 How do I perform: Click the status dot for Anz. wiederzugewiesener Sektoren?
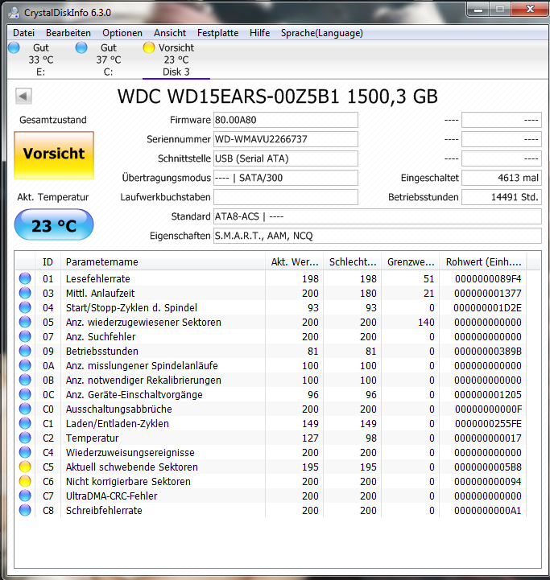(25, 322)
